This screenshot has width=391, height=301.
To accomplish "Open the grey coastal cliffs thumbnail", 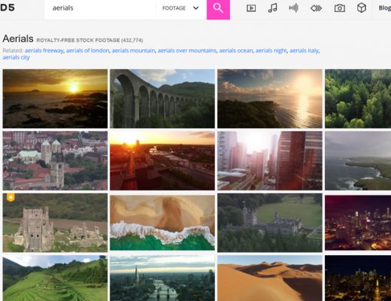I will point(358,160).
